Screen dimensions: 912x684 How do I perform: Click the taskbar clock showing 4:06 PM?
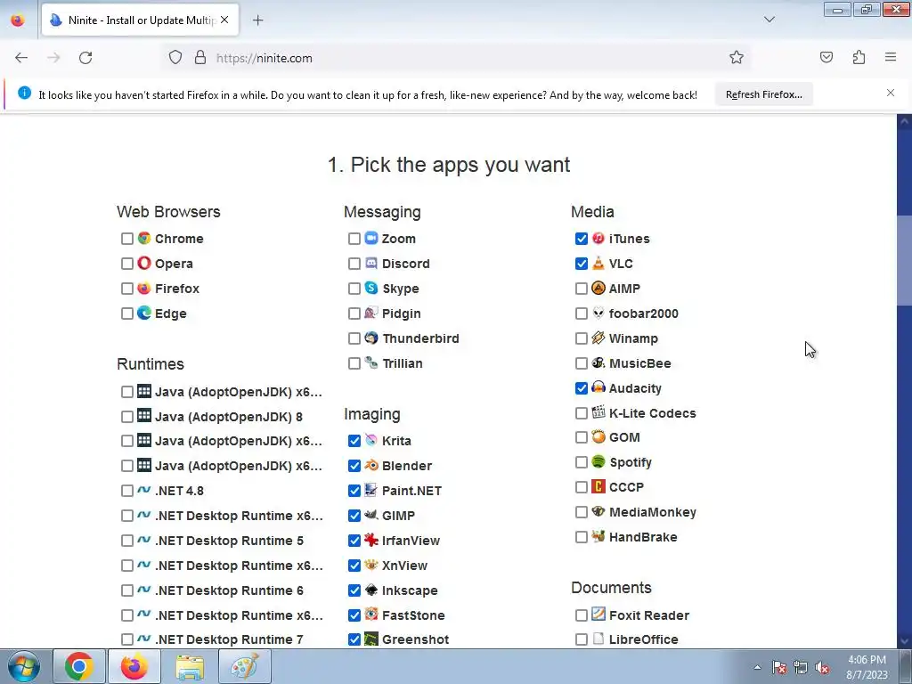867,667
